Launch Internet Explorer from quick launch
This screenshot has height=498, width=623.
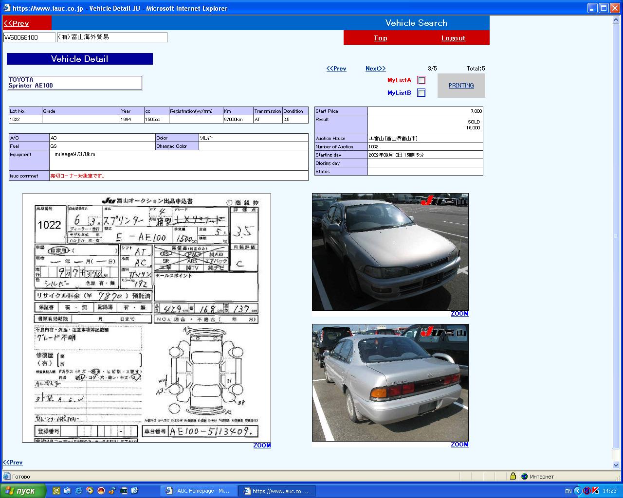(78, 491)
